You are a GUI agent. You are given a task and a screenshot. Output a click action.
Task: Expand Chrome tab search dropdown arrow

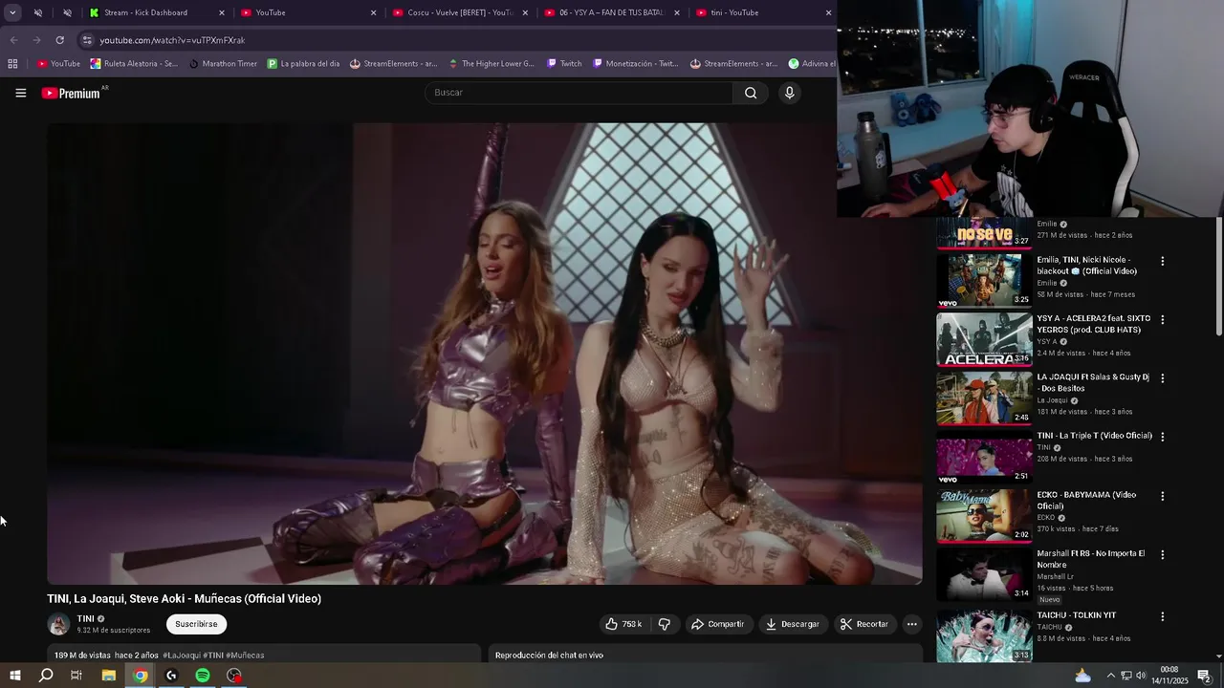point(12,12)
